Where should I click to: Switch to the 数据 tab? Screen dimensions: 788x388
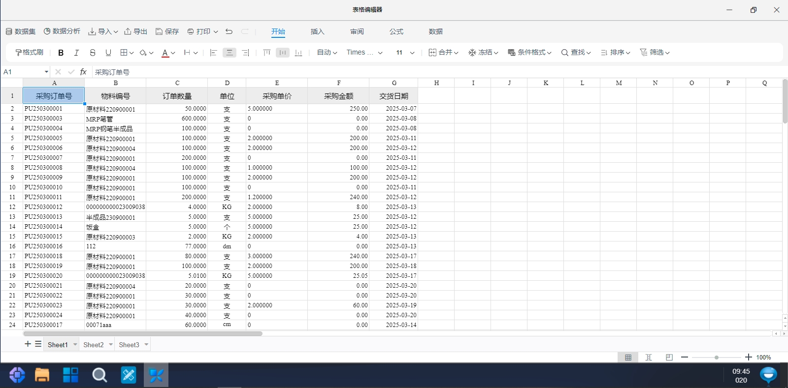pos(436,31)
